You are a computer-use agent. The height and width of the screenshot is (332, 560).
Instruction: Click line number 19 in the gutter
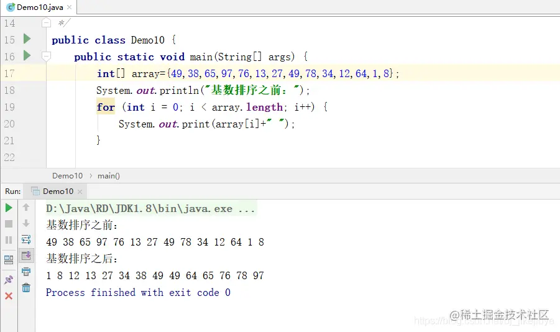coord(10,107)
